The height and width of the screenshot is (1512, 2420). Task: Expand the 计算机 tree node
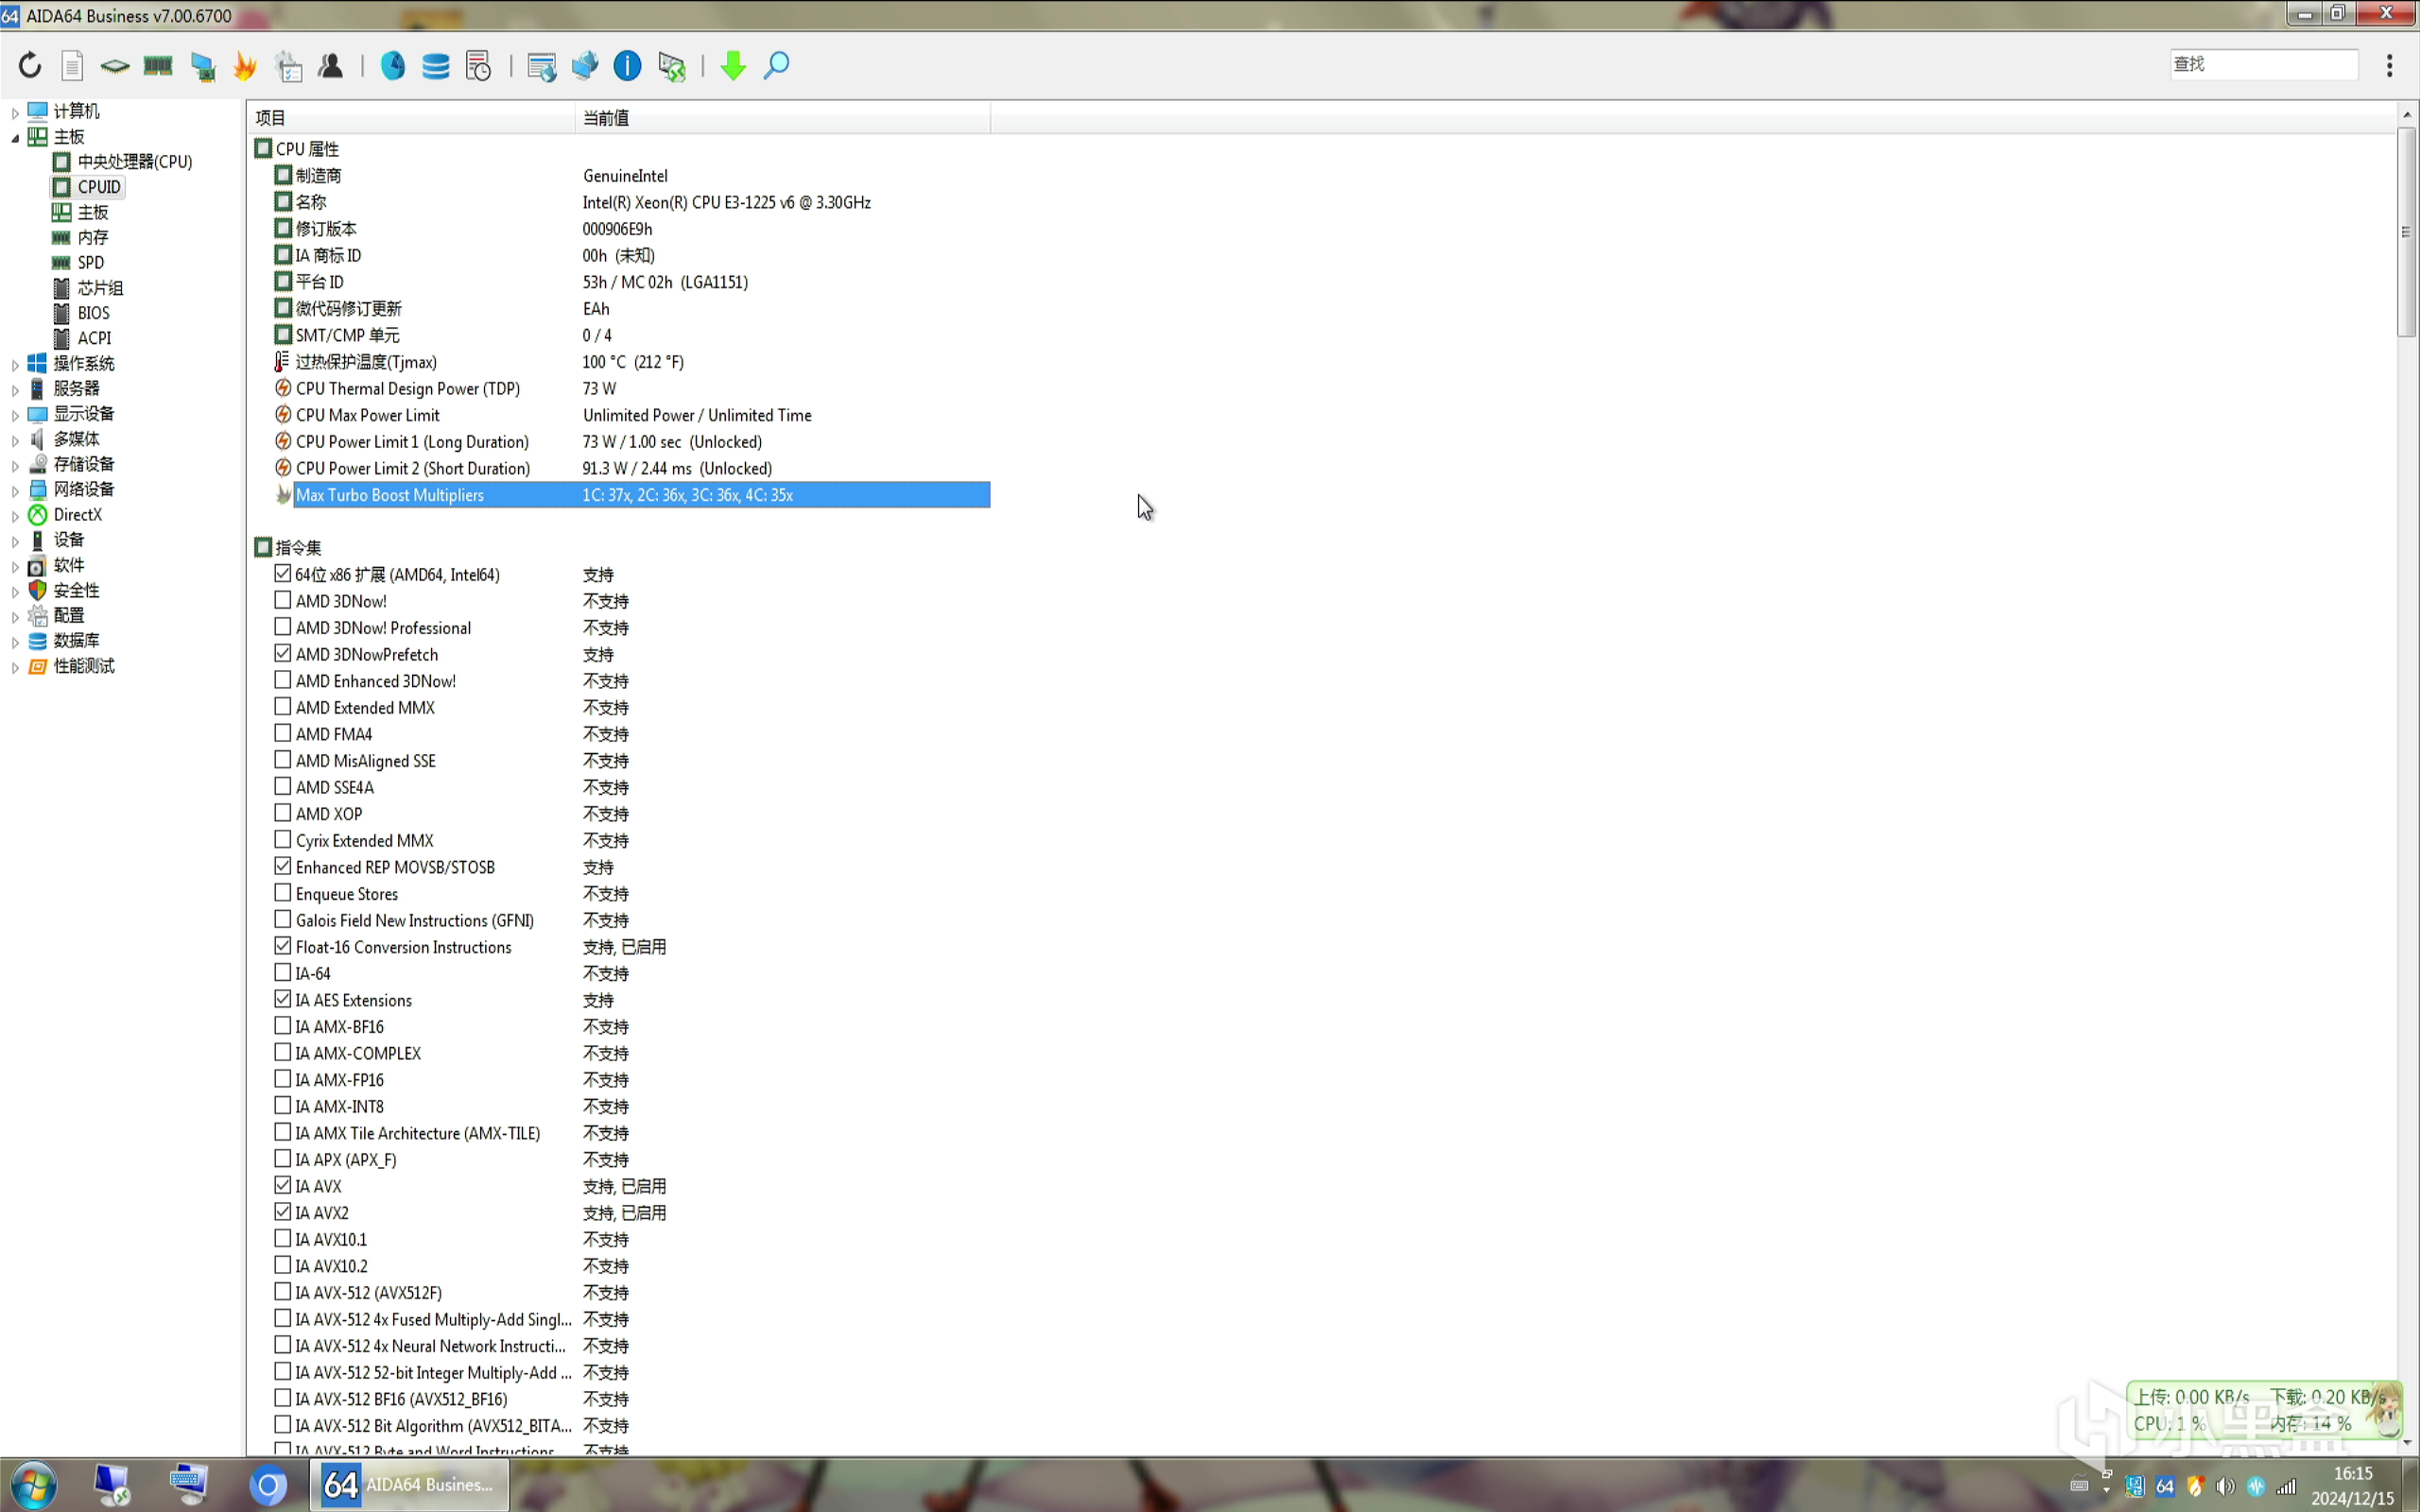pos(15,112)
